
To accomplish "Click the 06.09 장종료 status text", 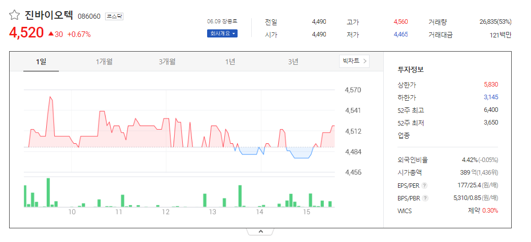I will [x=222, y=21].
